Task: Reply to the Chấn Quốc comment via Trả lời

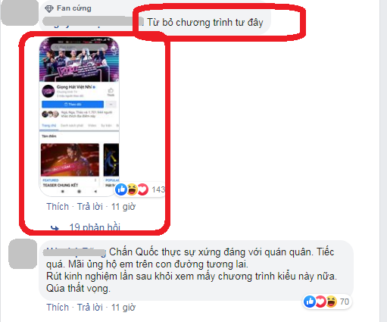Action: (x=90, y=308)
